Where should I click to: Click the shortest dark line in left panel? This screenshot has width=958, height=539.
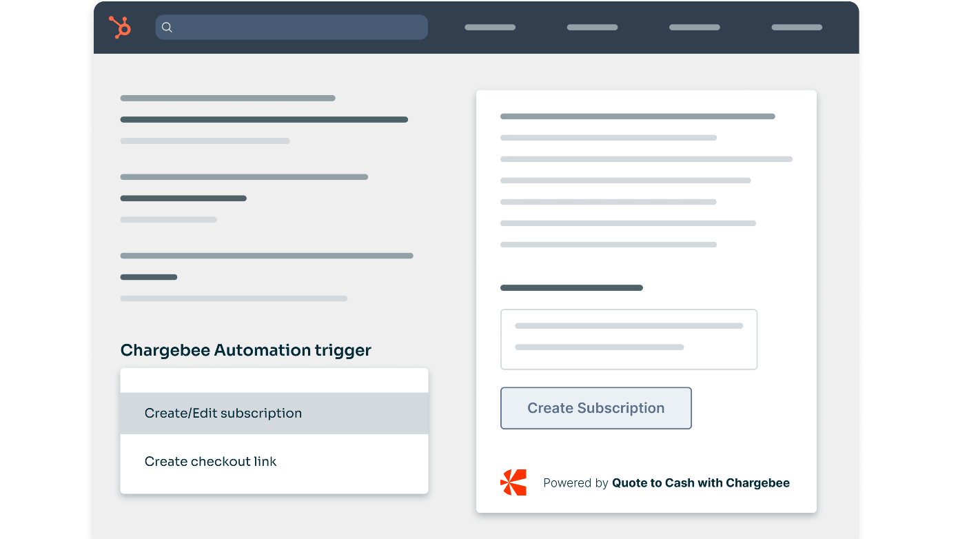tap(149, 277)
